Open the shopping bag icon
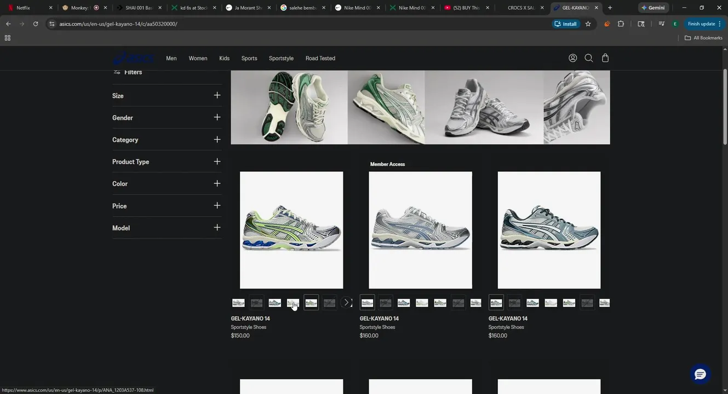The image size is (728, 394). tap(605, 58)
